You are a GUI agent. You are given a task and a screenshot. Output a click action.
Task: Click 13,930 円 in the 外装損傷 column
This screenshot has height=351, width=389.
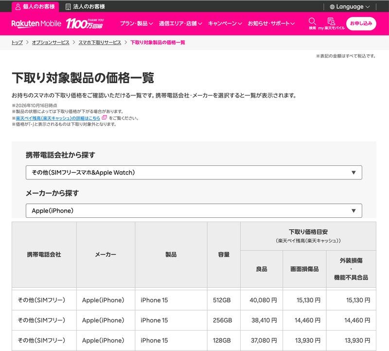[x=357, y=340]
